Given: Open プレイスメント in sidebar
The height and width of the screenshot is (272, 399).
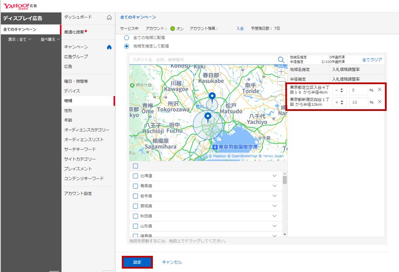Looking at the screenshot, I should [x=78, y=169].
